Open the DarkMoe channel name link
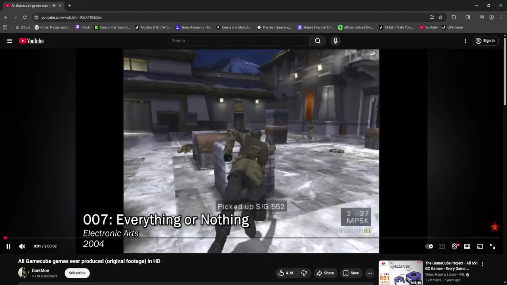The image size is (507, 285). click(x=40, y=271)
